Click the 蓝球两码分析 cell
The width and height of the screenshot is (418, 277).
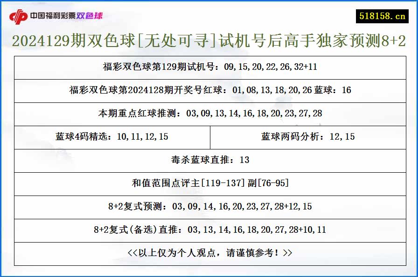pyautogui.click(x=308, y=137)
